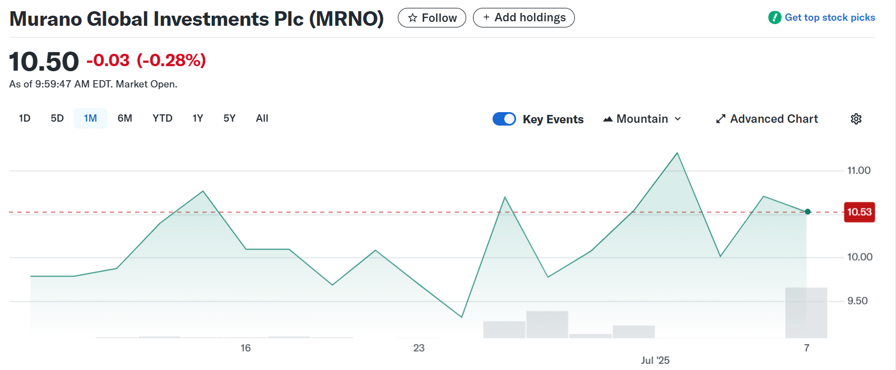Click the market open timestamp text
Viewport: 896px width, 370px height.
point(93,84)
